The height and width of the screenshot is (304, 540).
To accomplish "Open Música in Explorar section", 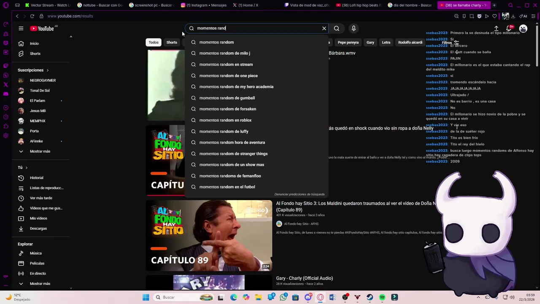I will tap(41, 253).
